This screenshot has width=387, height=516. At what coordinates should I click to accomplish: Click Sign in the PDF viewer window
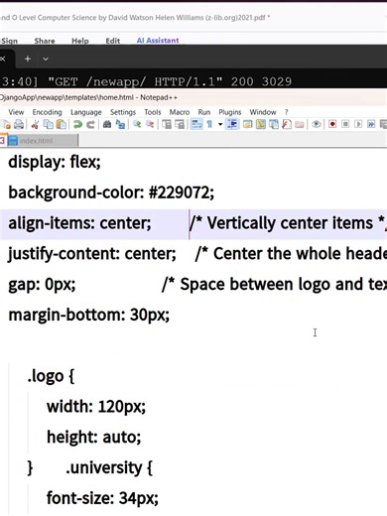[x=9, y=41]
